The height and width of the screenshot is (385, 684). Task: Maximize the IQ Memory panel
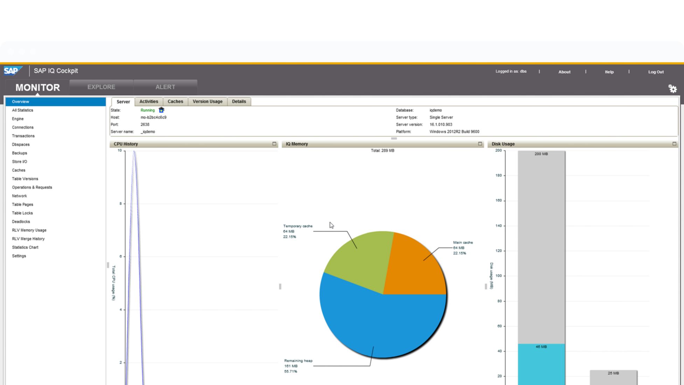coord(480,144)
